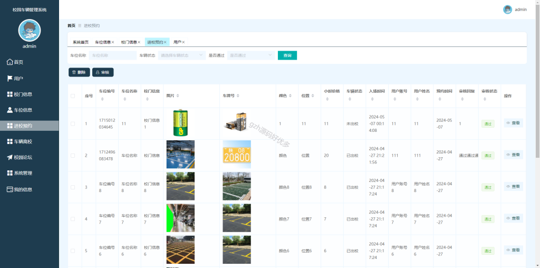Sort by the 车牌号 column
The width and height of the screenshot is (540, 268).
(238, 96)
